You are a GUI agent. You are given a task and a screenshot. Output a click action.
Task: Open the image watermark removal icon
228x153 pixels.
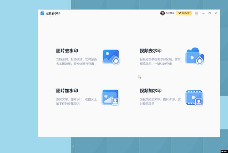tap(111, 57)
